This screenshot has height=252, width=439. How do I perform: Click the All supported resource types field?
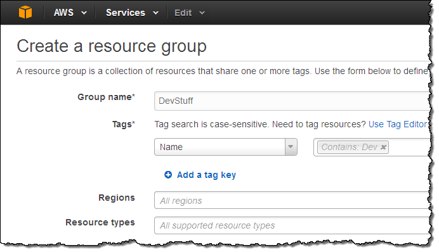(292, 225)
